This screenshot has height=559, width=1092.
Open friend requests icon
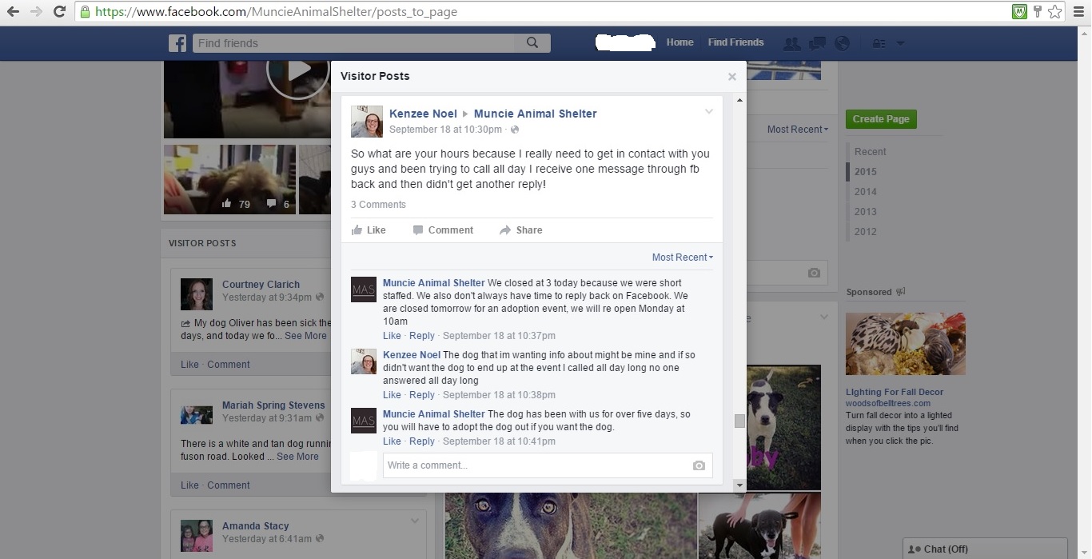792,44
